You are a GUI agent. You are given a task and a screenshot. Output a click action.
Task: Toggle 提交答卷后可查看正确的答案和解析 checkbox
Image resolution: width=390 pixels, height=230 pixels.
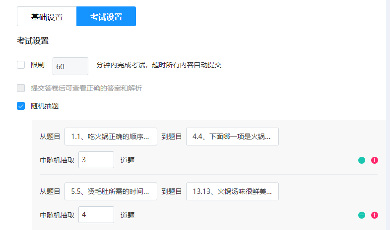21,88
